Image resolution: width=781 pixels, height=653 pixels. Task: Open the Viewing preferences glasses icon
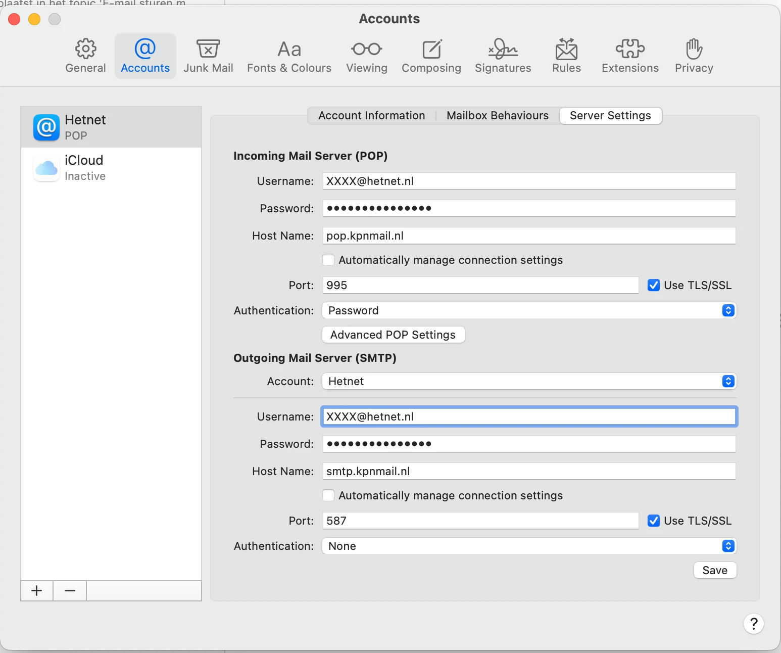click(x=366, y=49)
